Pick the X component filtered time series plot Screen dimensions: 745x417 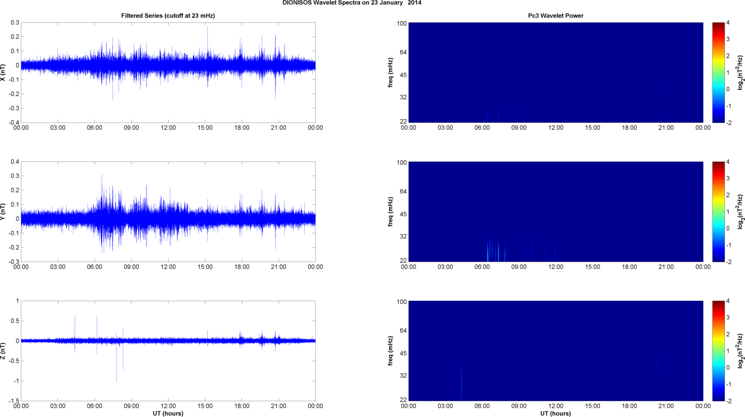[x=168, y=73]
